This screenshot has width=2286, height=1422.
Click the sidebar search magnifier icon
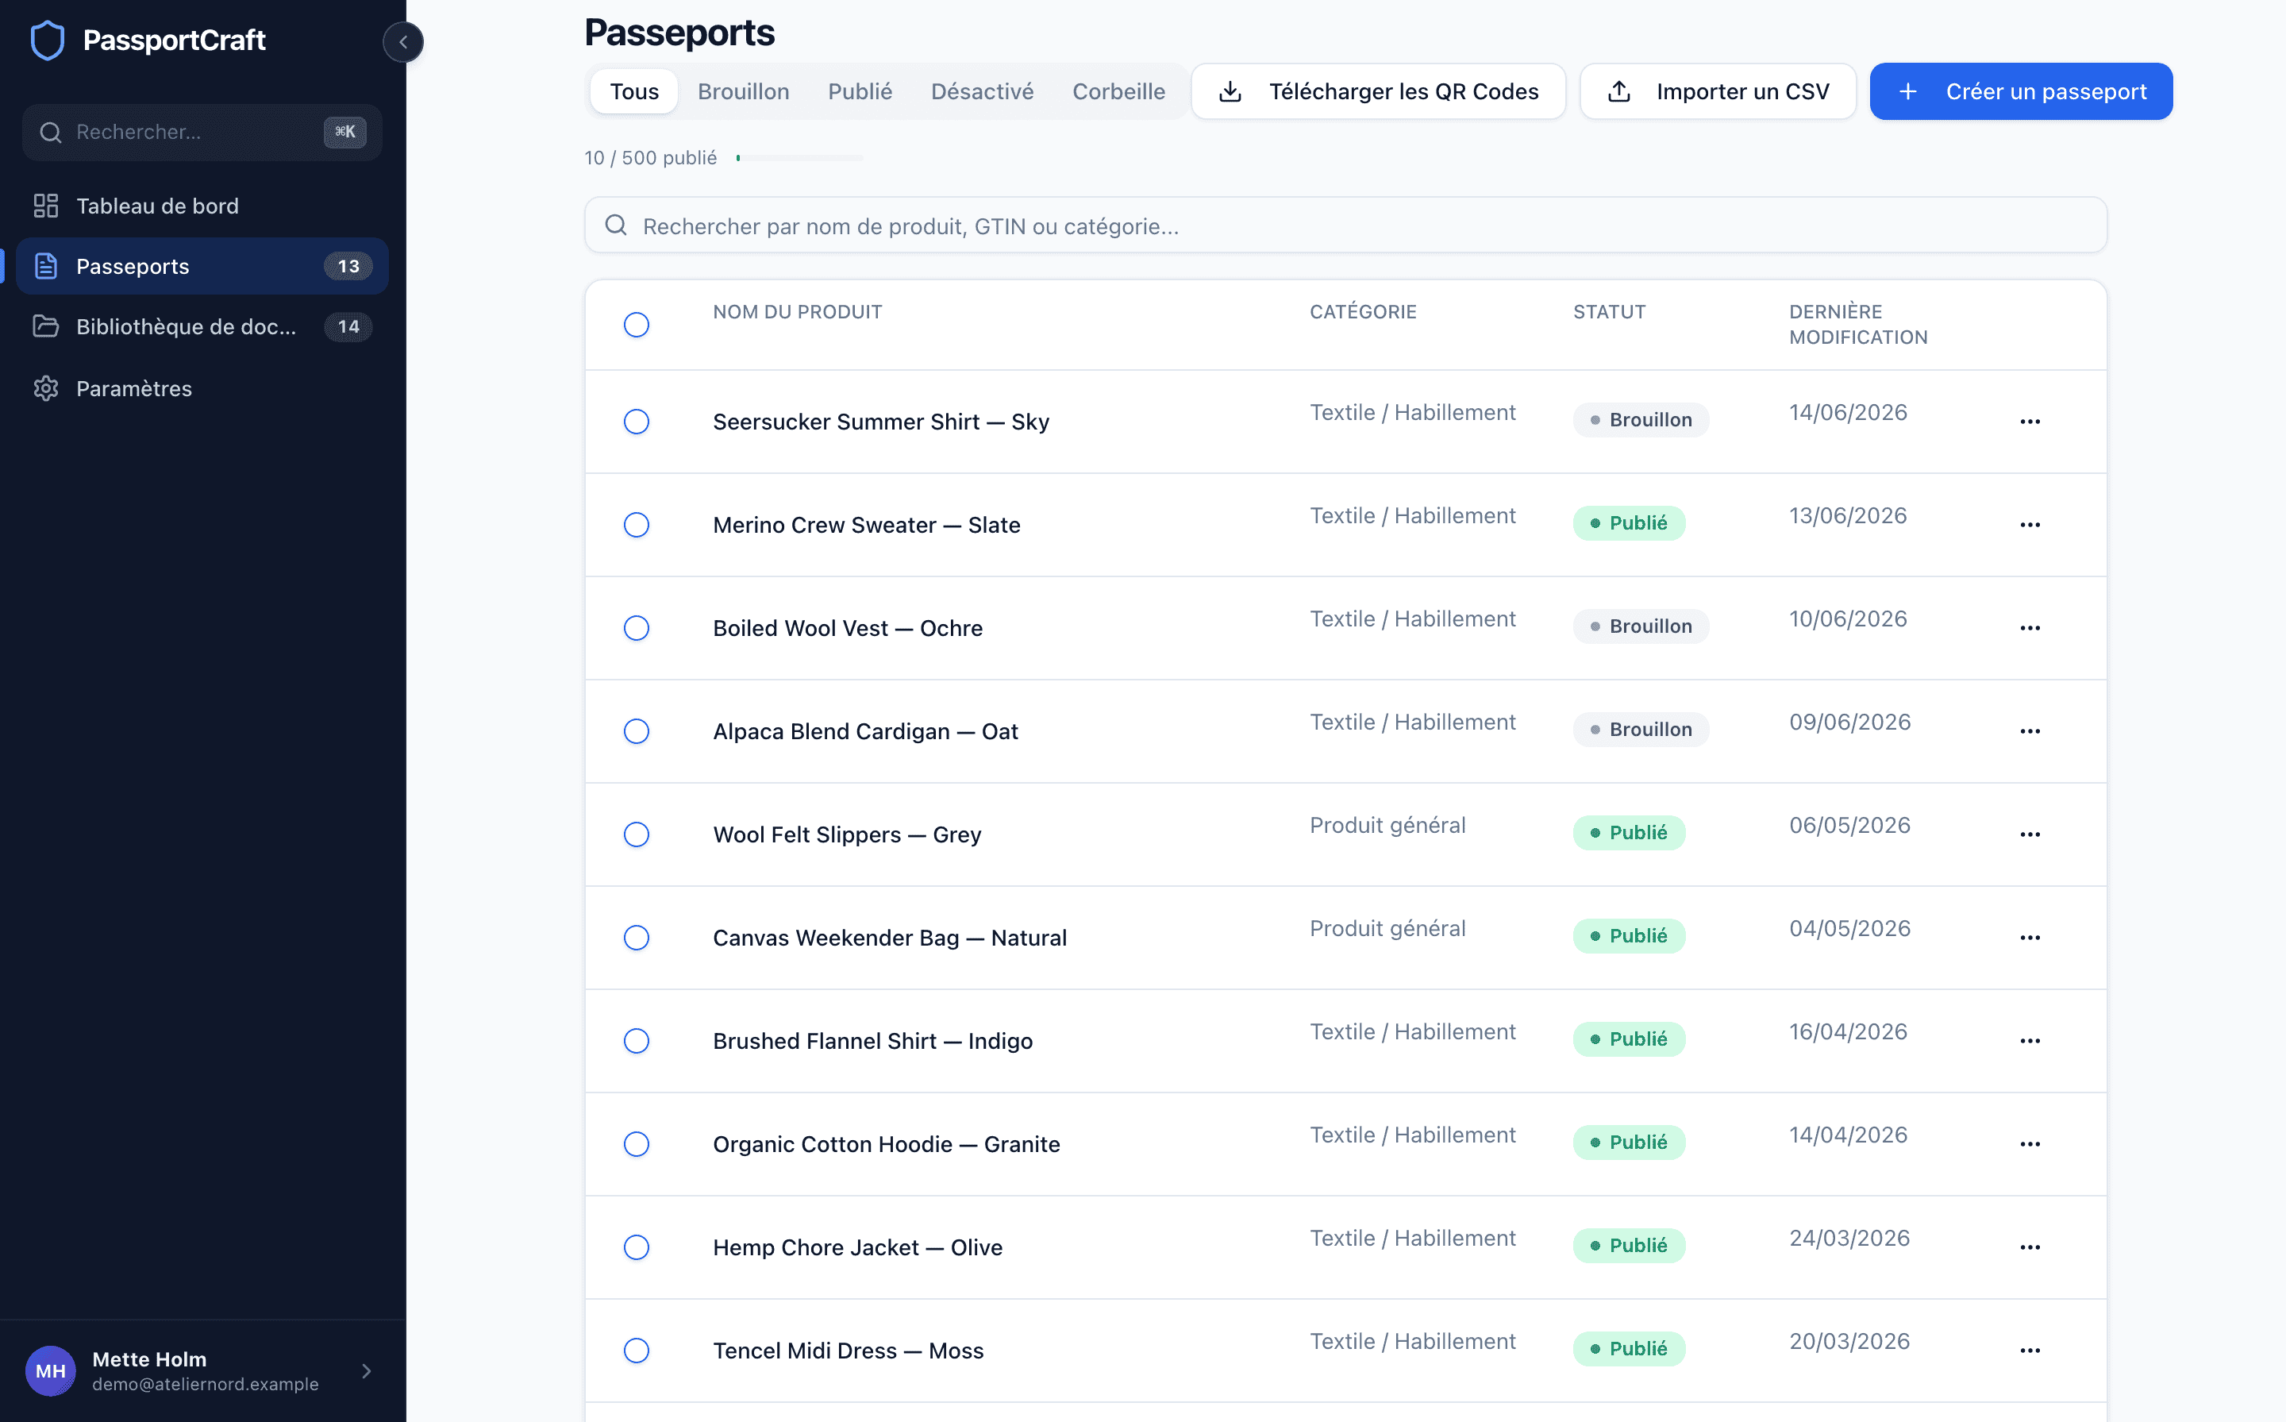(51, 133)
